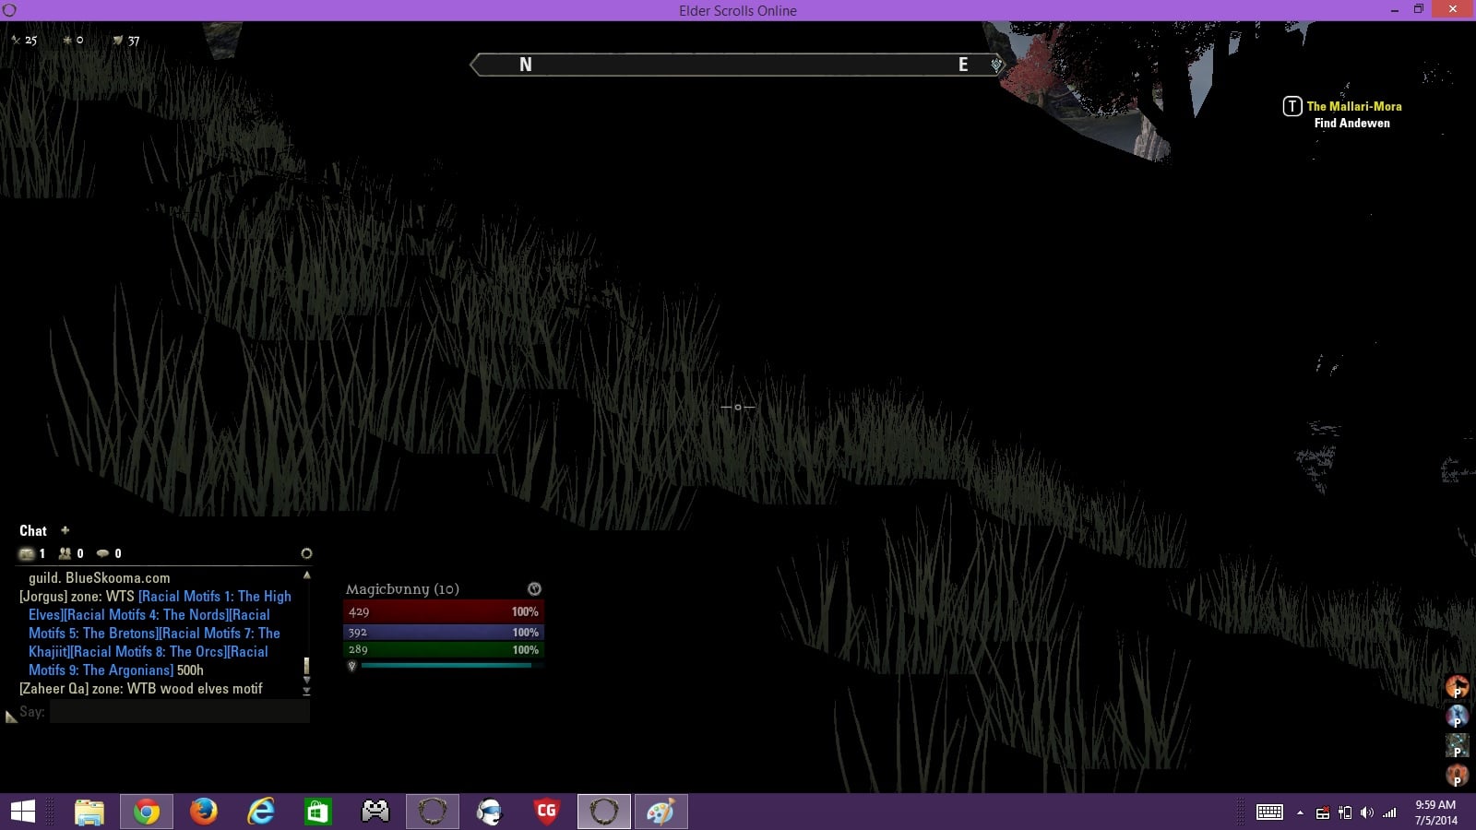Click the chat scrollbar thumb
1476x830 pixels.
[306, 666]
